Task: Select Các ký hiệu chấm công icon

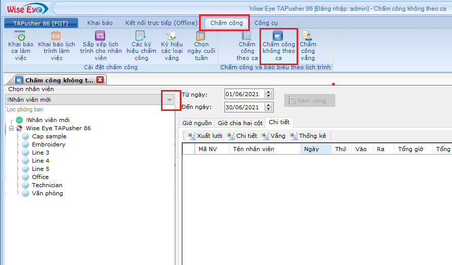Action: 141,36
